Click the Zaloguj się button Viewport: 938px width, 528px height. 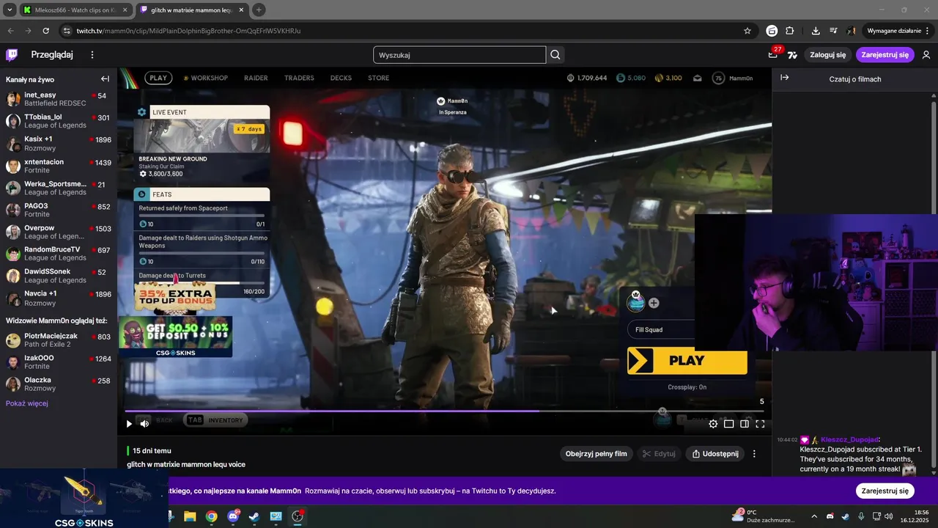pyautogui.click(x=828, y=55)
